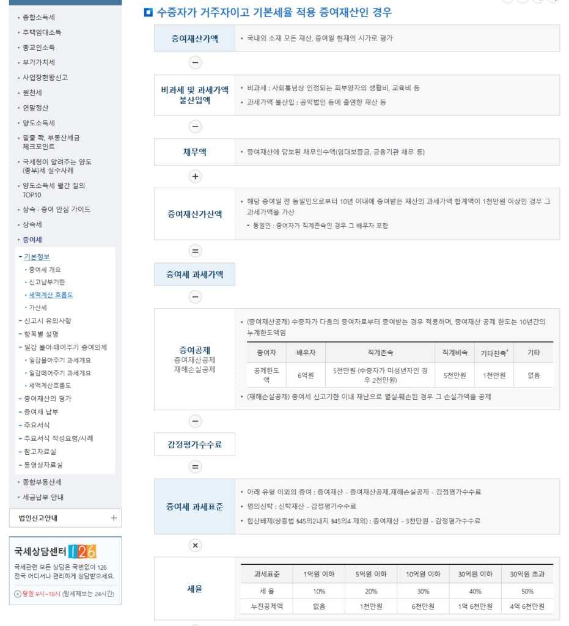Image resolution: width=569 pixels, height=626 pixels.
Task: Click equals icon below 증여재산가산액
Action: tap(195, 251)
